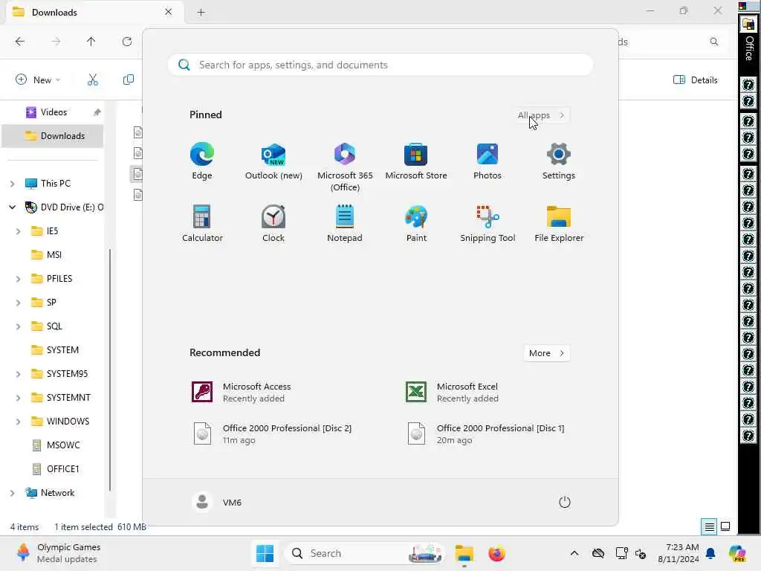Launch the Clock app

pos(273,223)
